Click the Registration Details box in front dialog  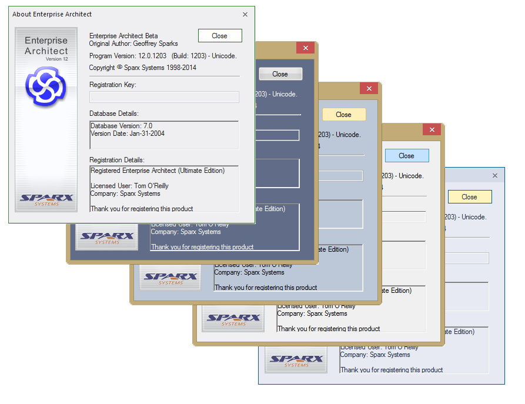(x=164, y=189)
